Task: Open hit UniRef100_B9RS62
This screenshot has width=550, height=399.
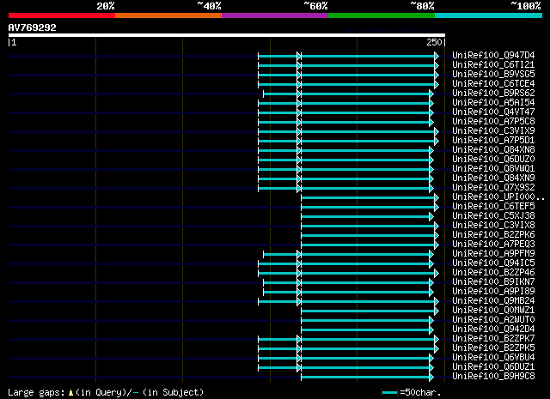Action: coord(493,94)
